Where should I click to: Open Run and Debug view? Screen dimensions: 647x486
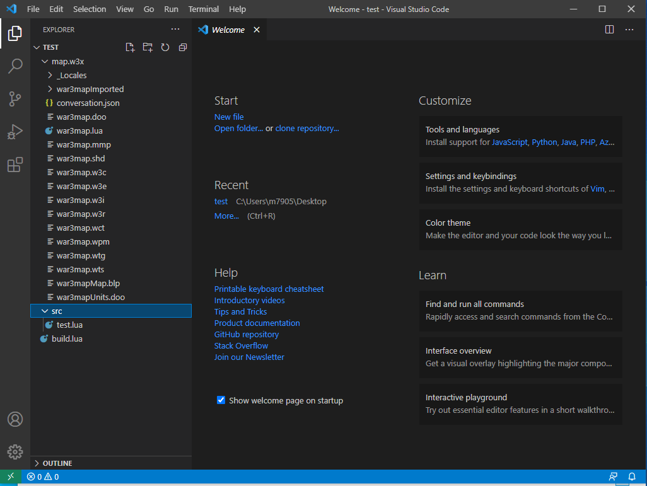(x=15, y=132)
